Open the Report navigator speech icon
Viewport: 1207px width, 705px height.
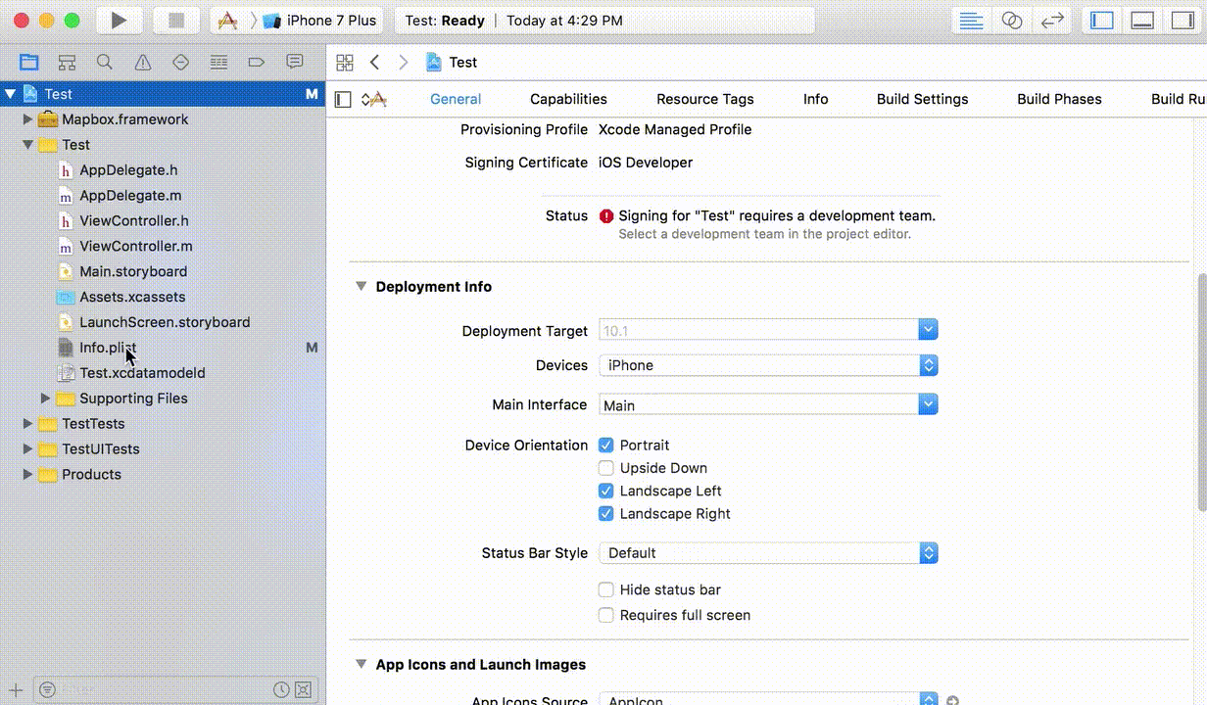coord(294,62)
